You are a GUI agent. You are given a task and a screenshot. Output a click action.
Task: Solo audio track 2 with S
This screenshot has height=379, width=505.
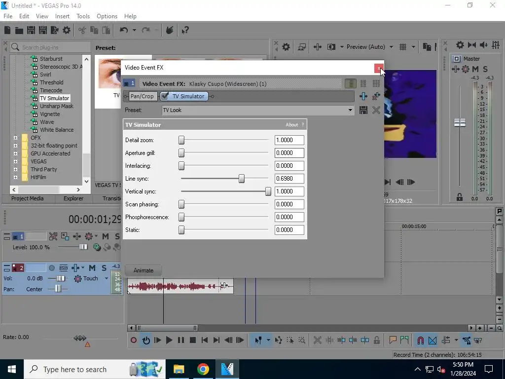point(104,268)
